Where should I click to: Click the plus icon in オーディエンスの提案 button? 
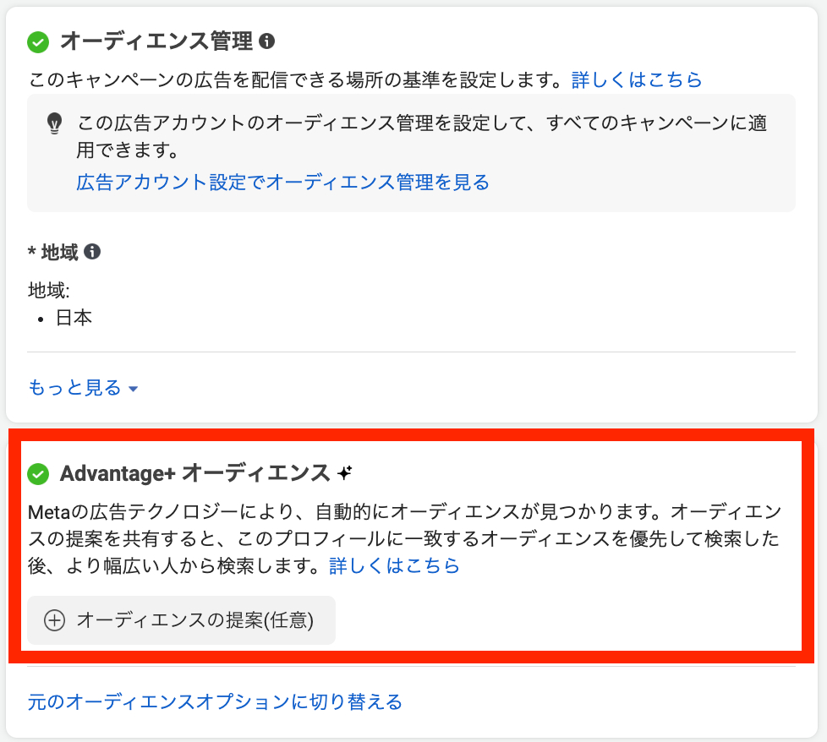pyautogui.click(x=53, y=619)
